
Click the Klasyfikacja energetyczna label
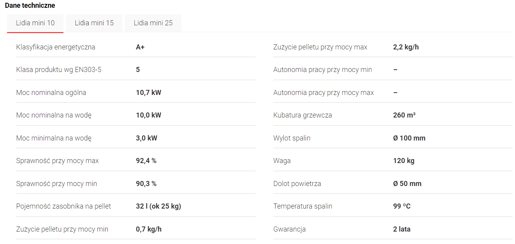[56, 47]
